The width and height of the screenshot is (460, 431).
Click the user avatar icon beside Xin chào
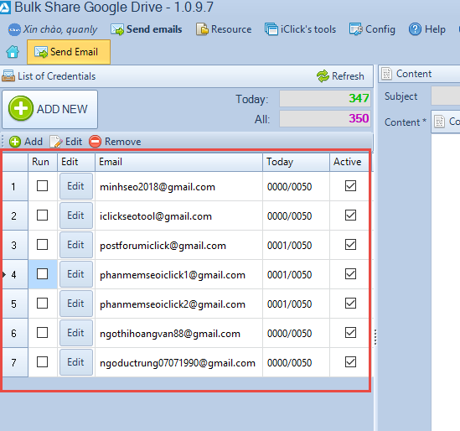14,29
